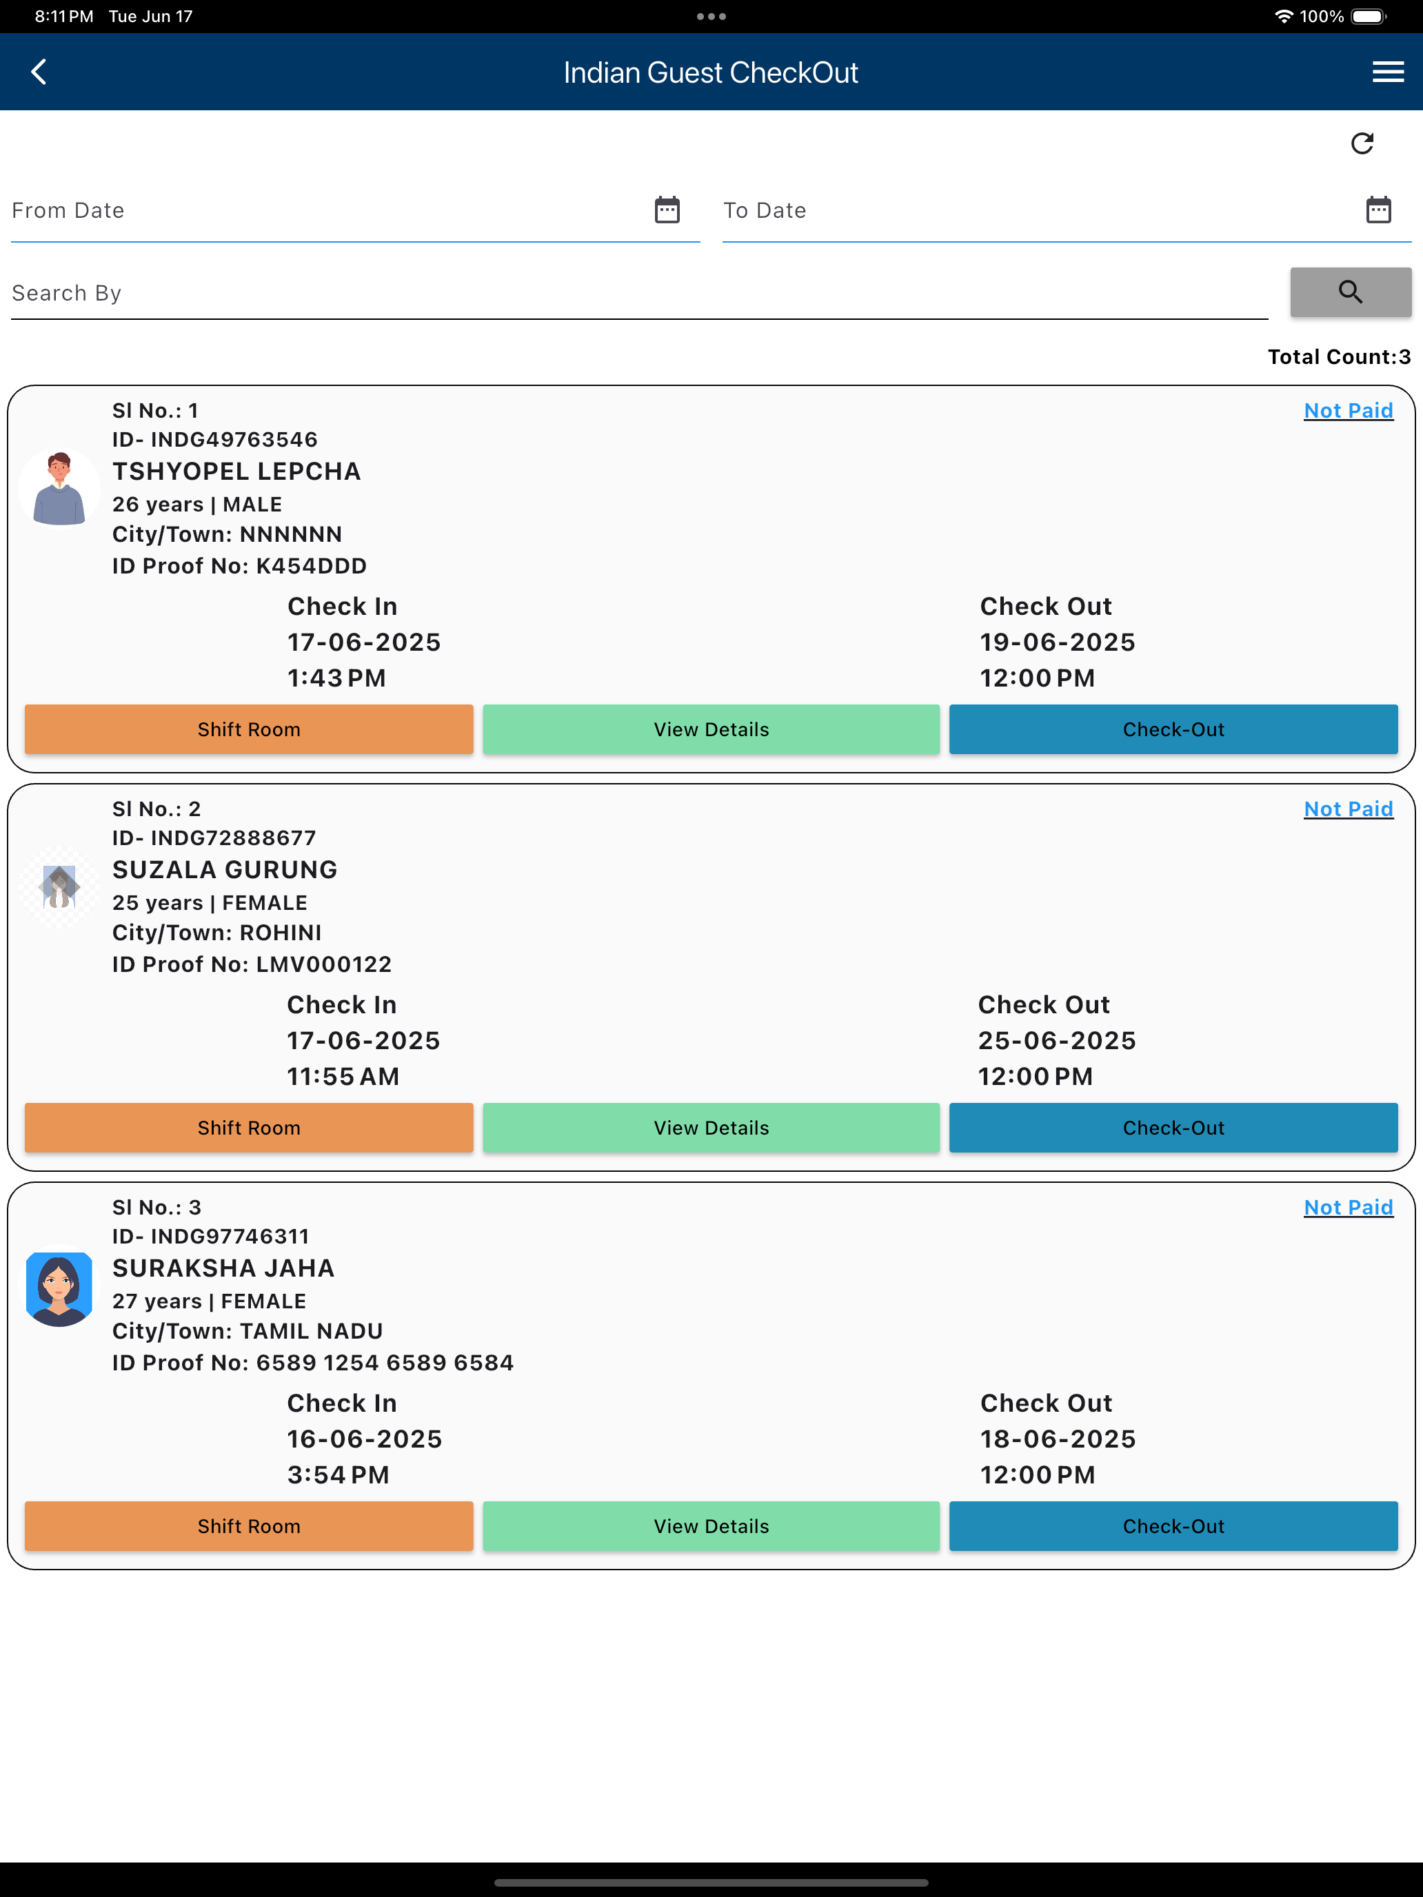Select ID Proof No K454DDD

coord(239,566)
